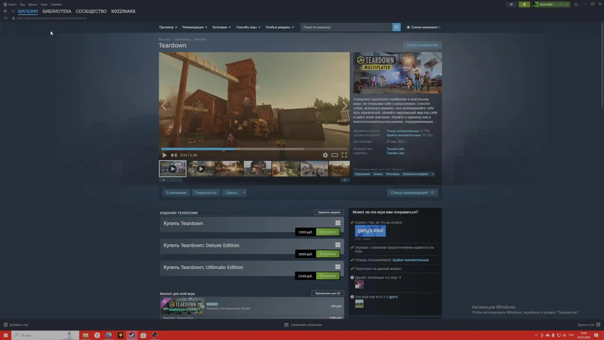Open the Garry's Mod game tile

coord(370,230)
